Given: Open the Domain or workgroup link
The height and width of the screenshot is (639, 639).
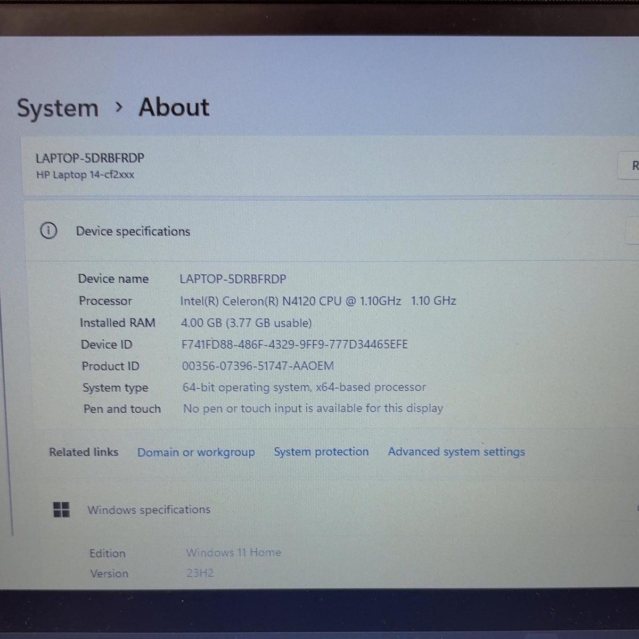Looking at the screenshot, I should tap(196, 452).
